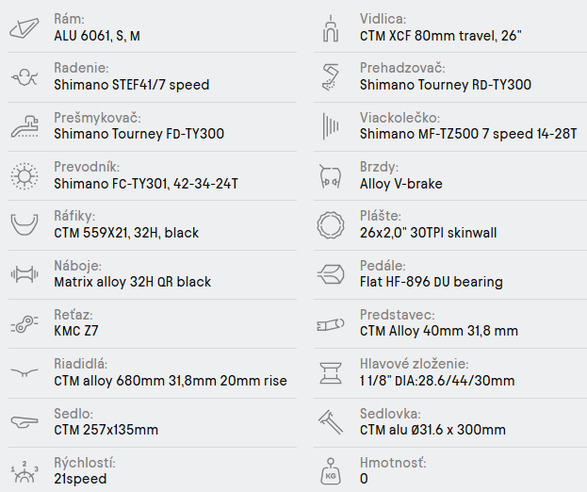Click the hub icon beside Náboje
Viewport: 587px width, 492px height.
[24, 273]
